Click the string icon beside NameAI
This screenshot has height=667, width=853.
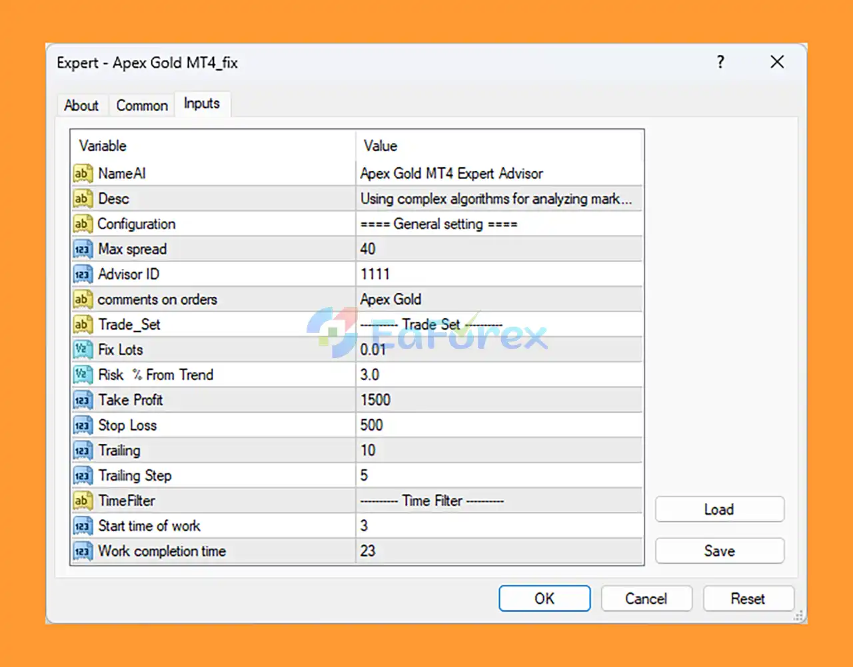82,174
